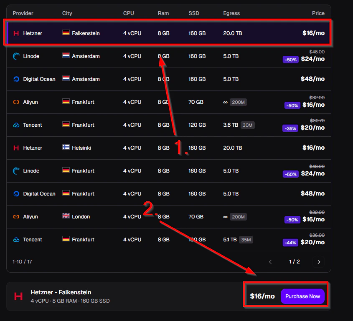Screen dimensions: 353x321
Task: Click the Purchase Now button
Action: click(x=302, y=296)
